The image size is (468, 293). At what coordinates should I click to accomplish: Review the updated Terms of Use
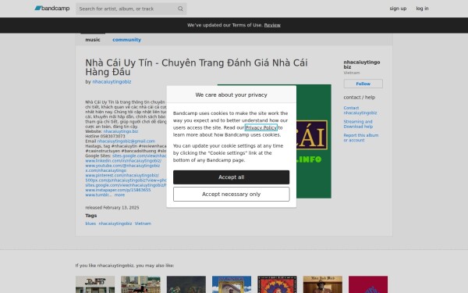pos(272,25)
